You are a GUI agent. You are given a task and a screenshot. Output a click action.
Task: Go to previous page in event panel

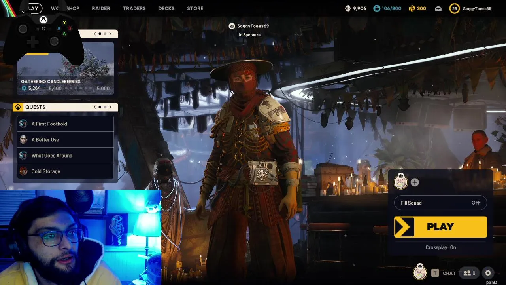[95, 34]
